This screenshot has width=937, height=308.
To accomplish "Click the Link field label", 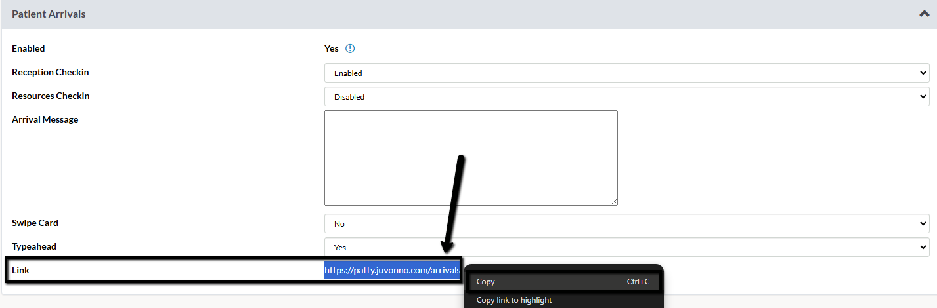I will coord(20,270).
